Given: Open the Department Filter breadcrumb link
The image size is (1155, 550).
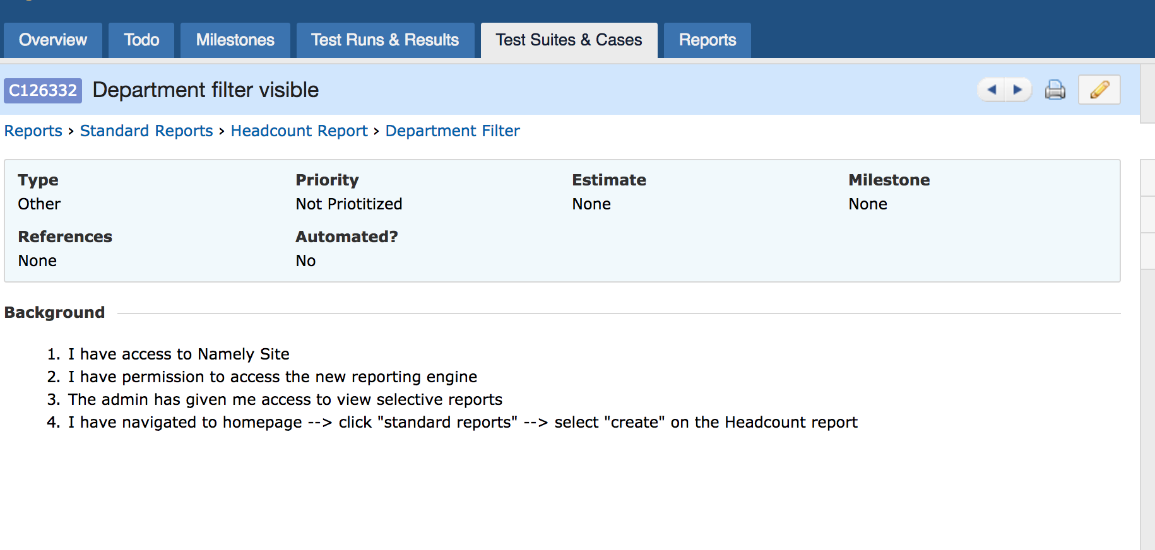Looking at the screenshot, I should click(453, 131).
